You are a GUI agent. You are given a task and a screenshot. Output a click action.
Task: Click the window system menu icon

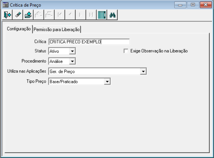point(6,5)
